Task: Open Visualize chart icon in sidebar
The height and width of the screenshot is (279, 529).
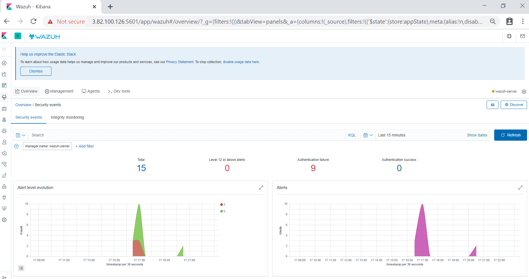Action: [x=4, y=74]
